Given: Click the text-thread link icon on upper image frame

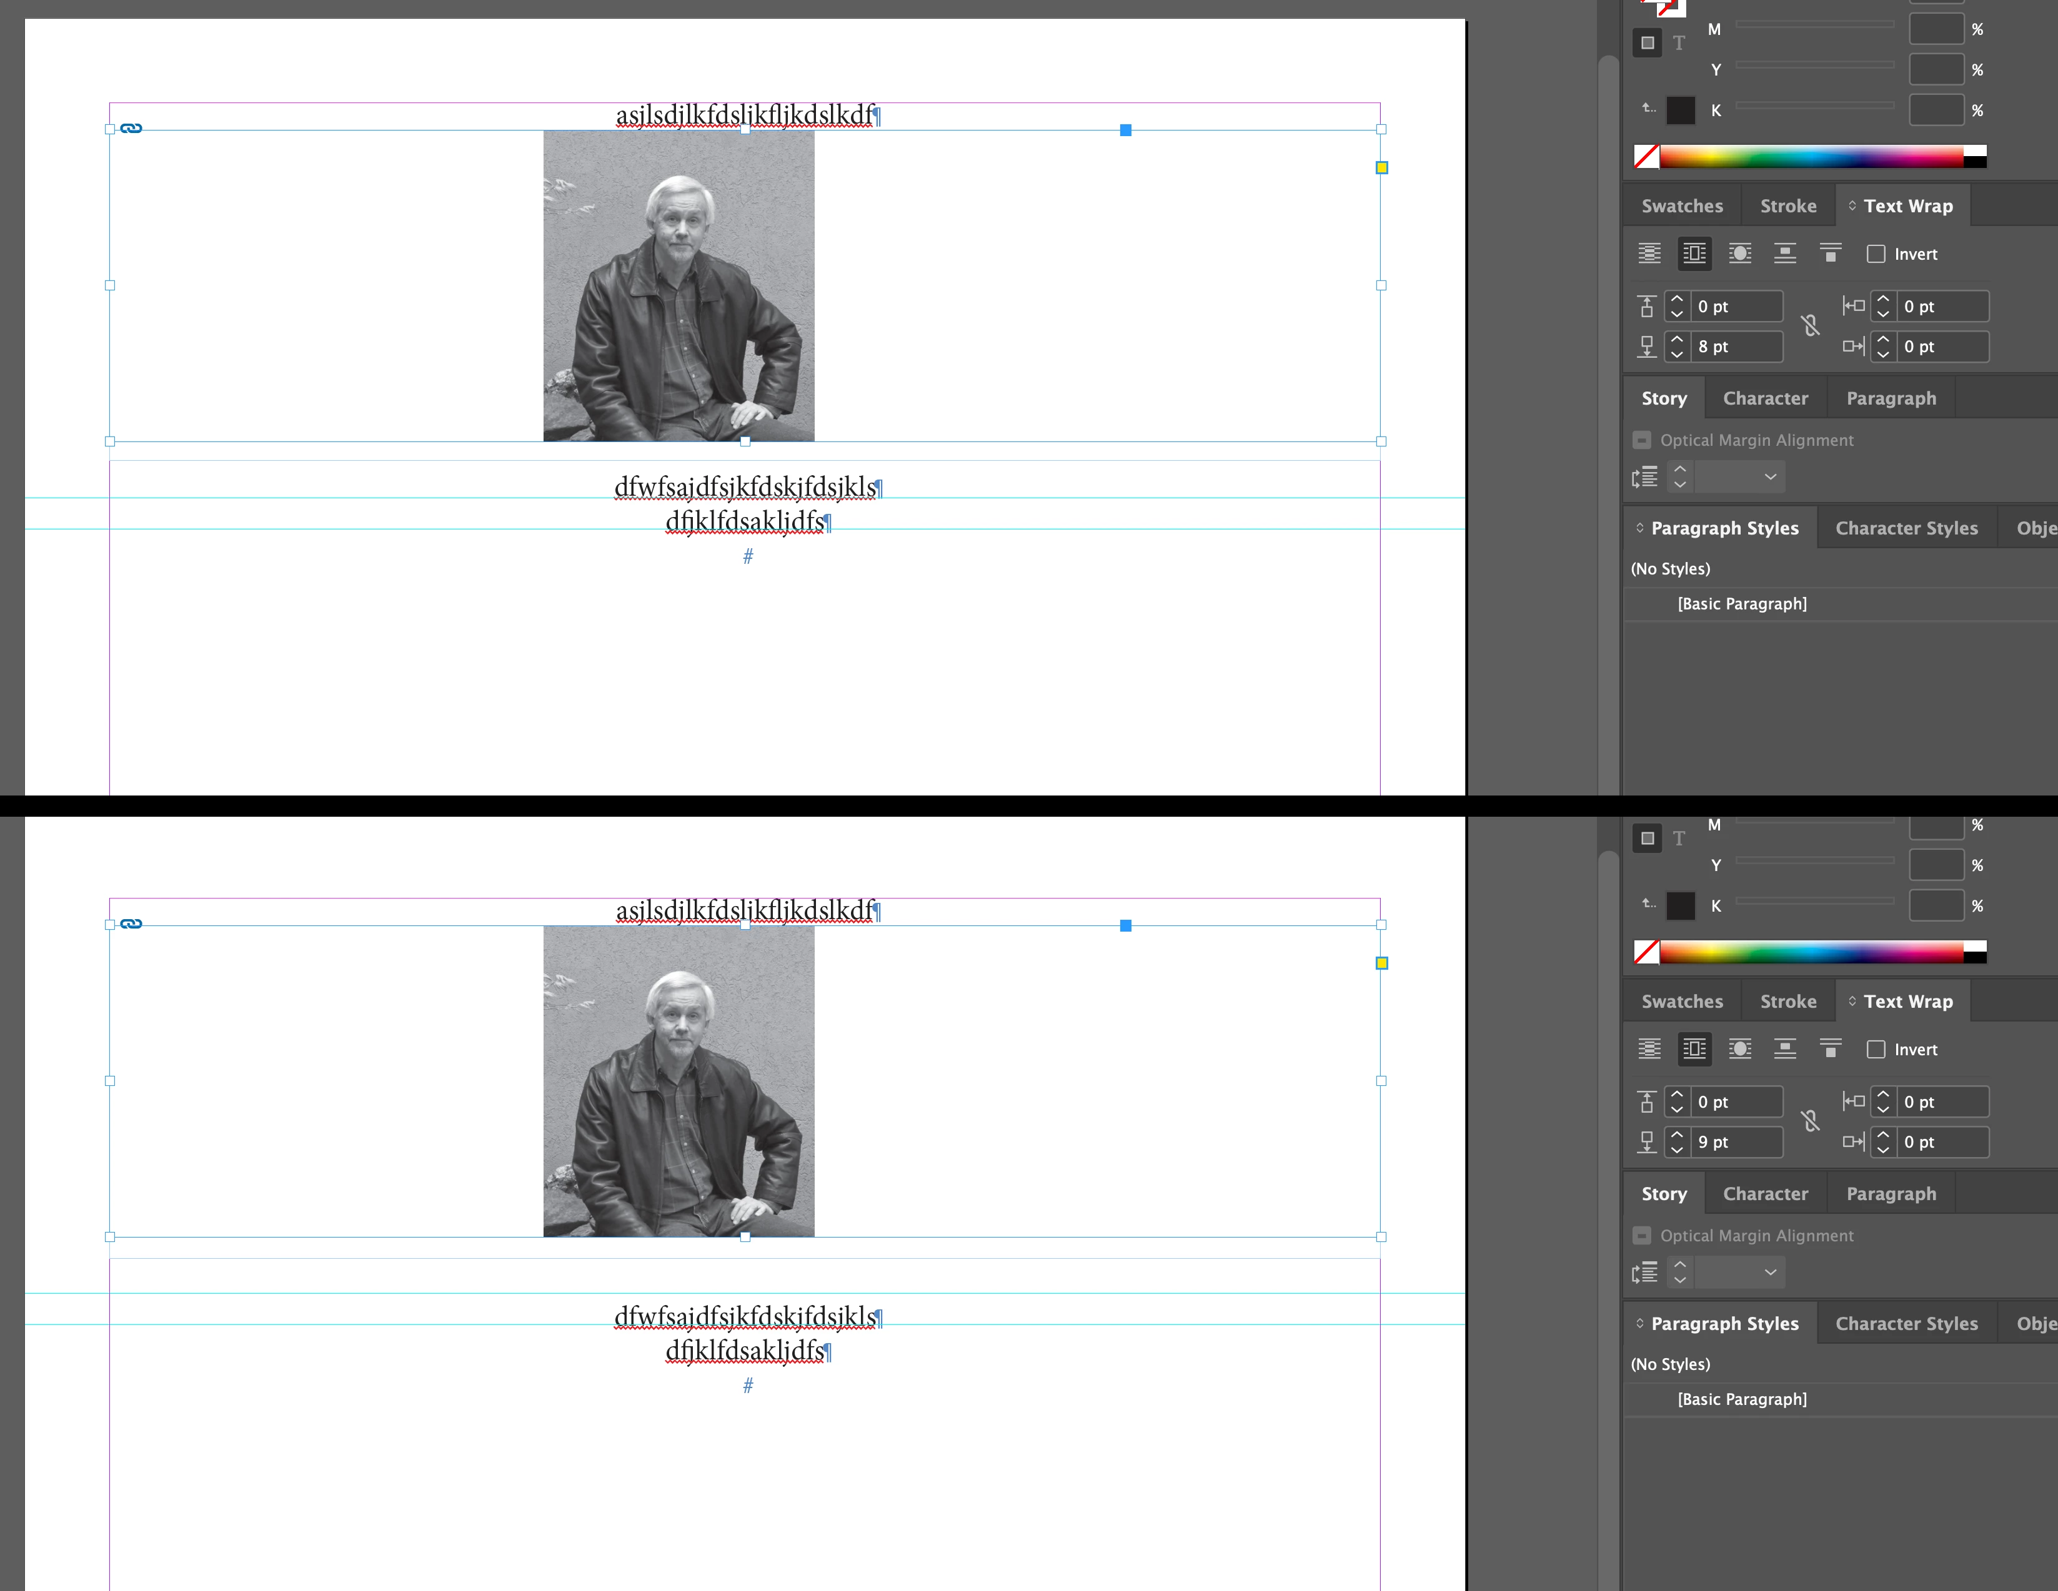Looking at the screenshot, I should (131, 128).
